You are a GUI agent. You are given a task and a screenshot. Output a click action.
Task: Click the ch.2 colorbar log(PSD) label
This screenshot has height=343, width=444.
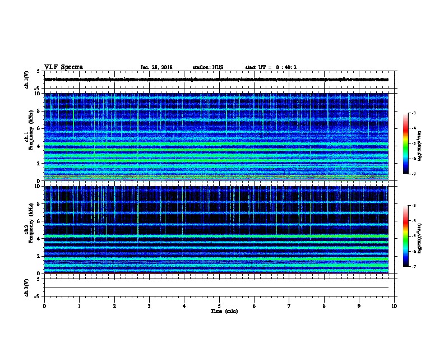419,238
